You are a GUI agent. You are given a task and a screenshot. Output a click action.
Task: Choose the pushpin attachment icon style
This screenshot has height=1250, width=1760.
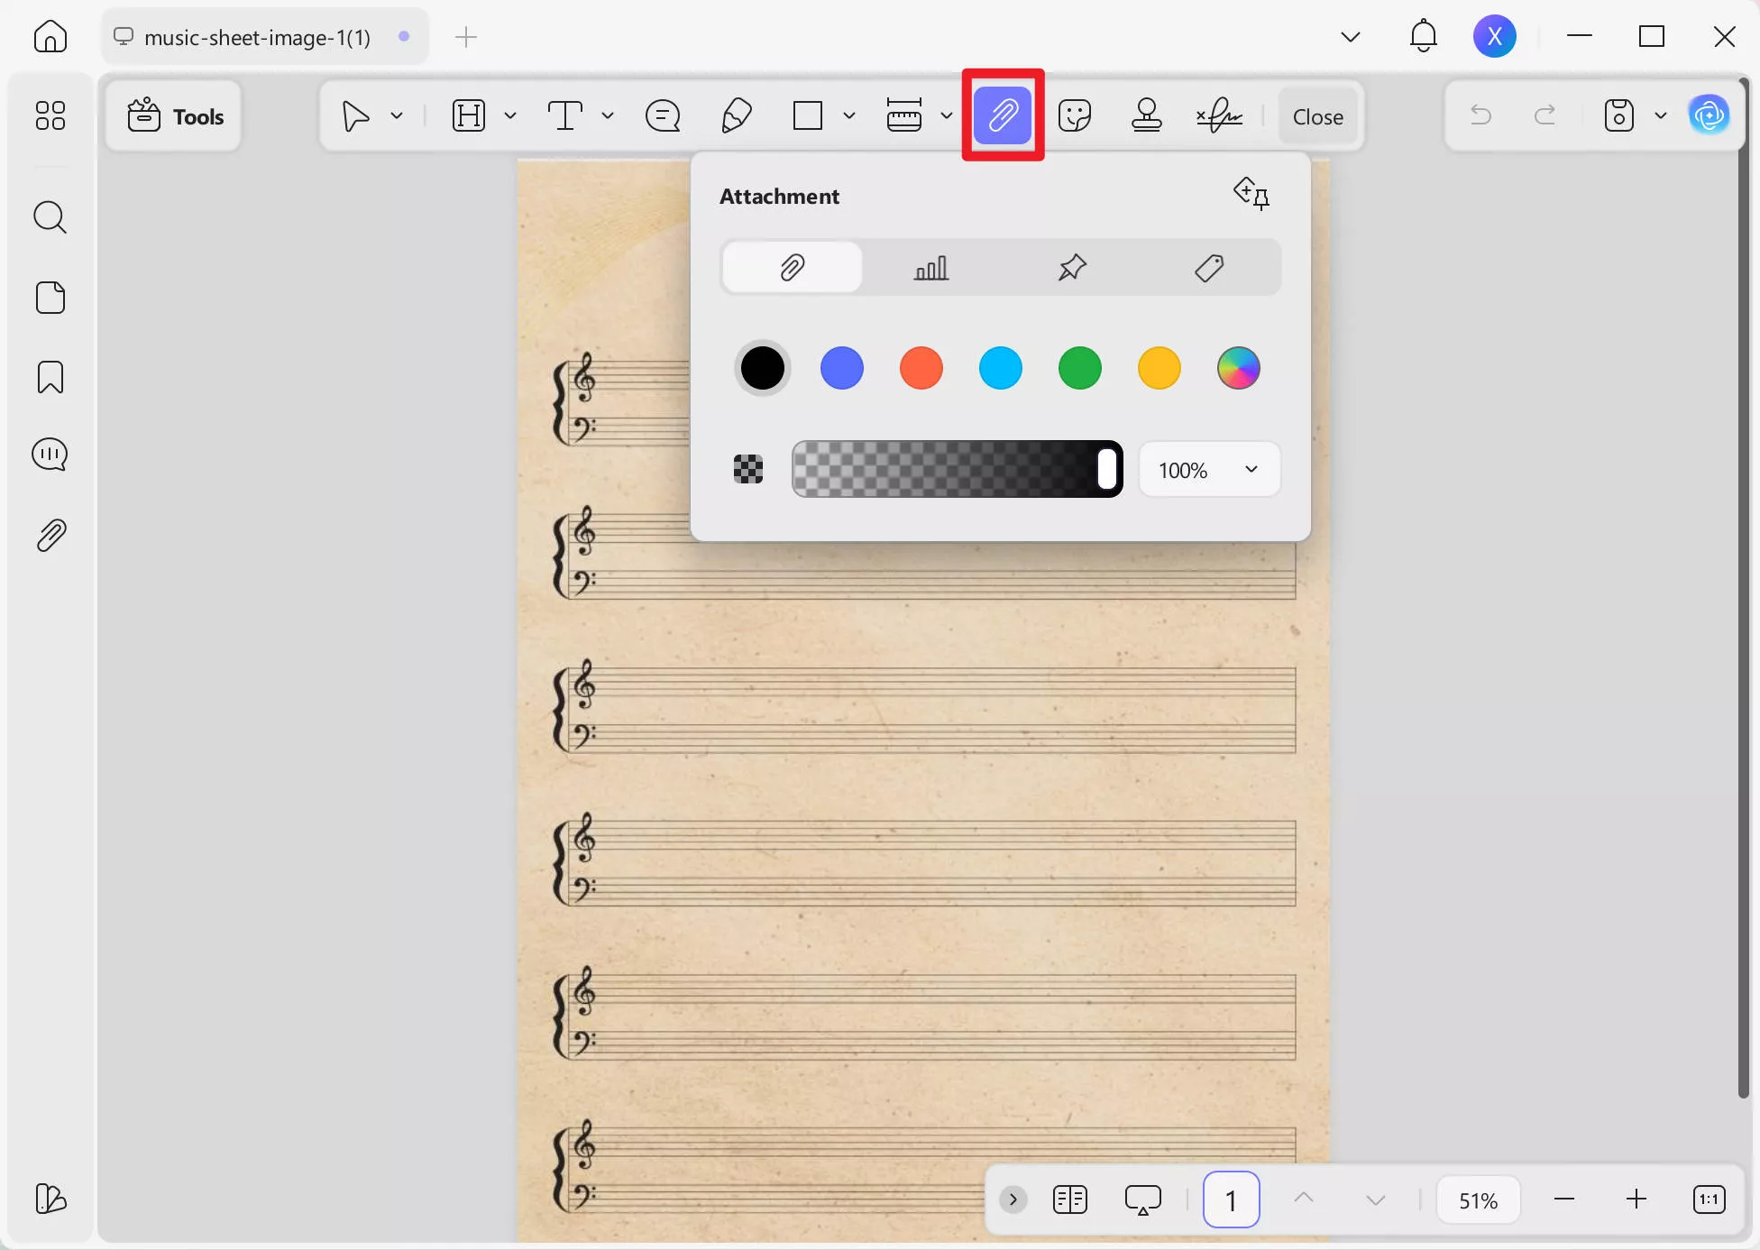pyautogui.click(x=1072, y=267)
